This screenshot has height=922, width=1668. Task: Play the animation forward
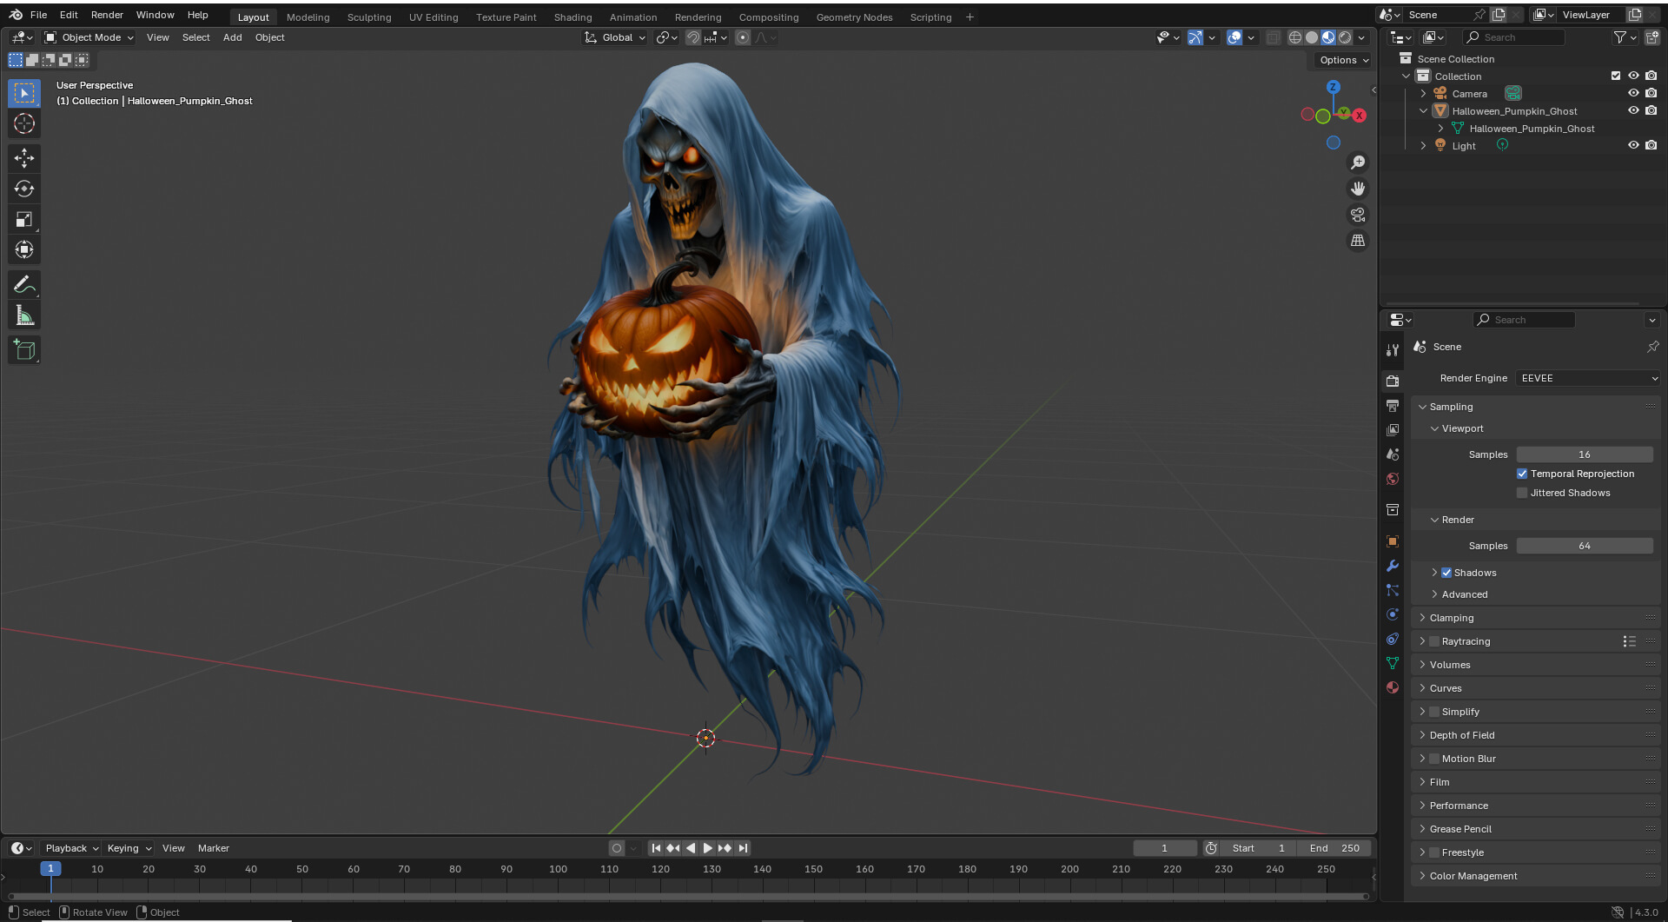pos(707,848)
